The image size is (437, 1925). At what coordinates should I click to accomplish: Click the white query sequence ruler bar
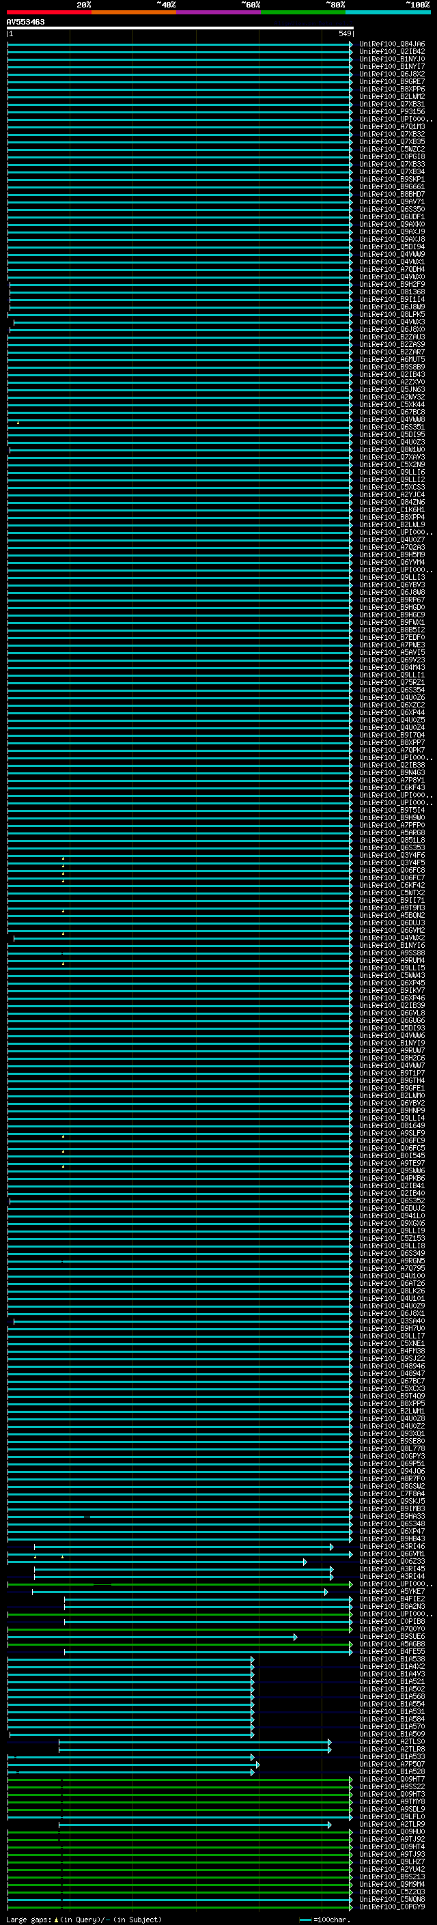tap(180, 27)
